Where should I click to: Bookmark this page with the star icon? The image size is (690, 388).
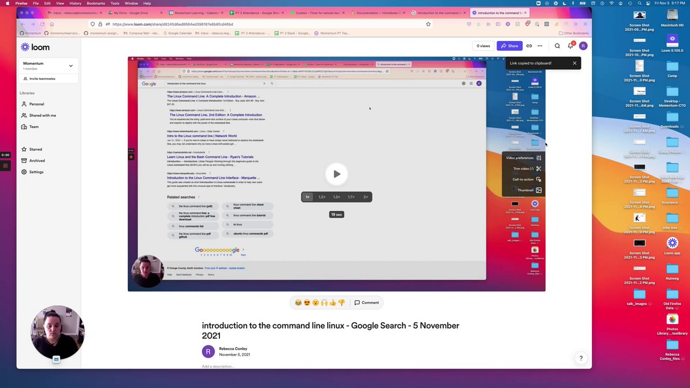point(428,24)
